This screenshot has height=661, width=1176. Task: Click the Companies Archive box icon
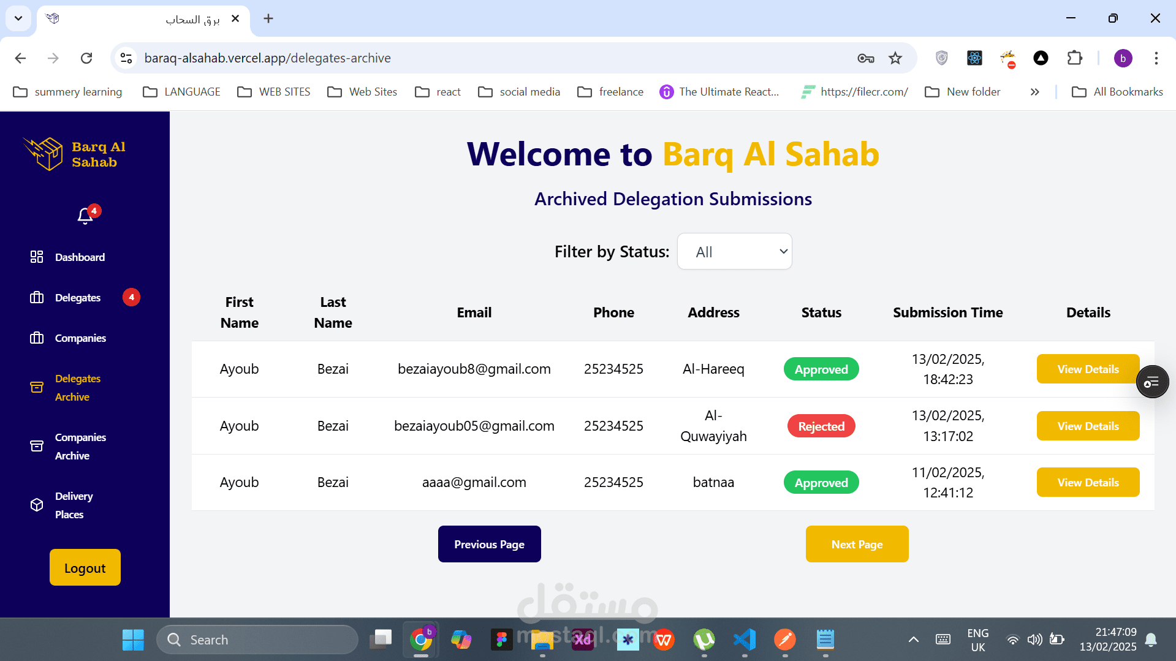37,446
